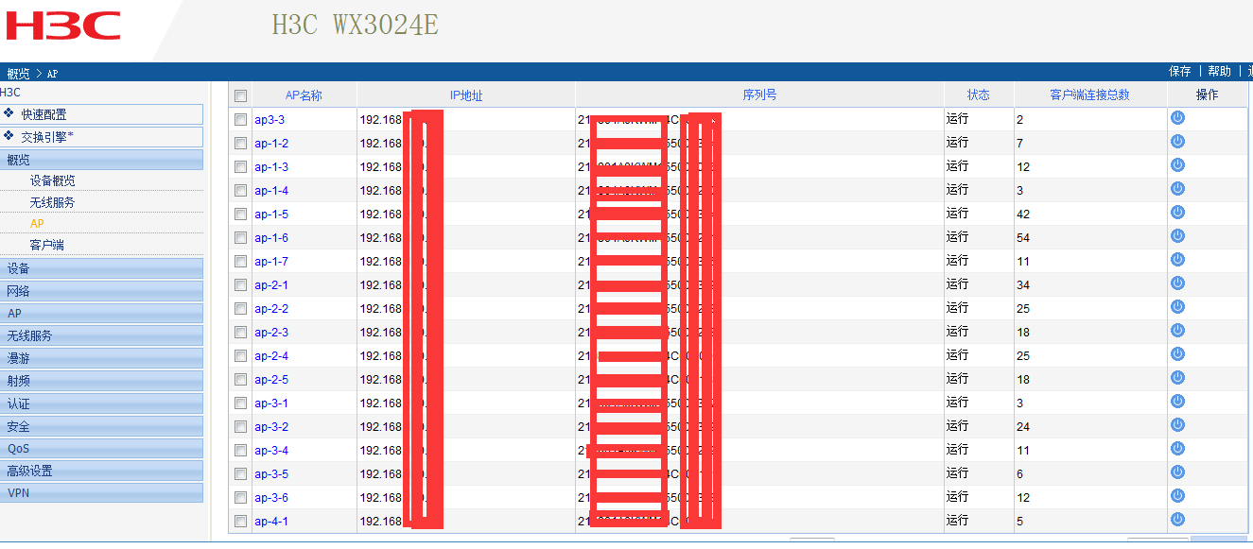This screenshot has height=549, width=1253.
Task: Toggle the select-all checkbox in table header
Action: pos(240,95)
